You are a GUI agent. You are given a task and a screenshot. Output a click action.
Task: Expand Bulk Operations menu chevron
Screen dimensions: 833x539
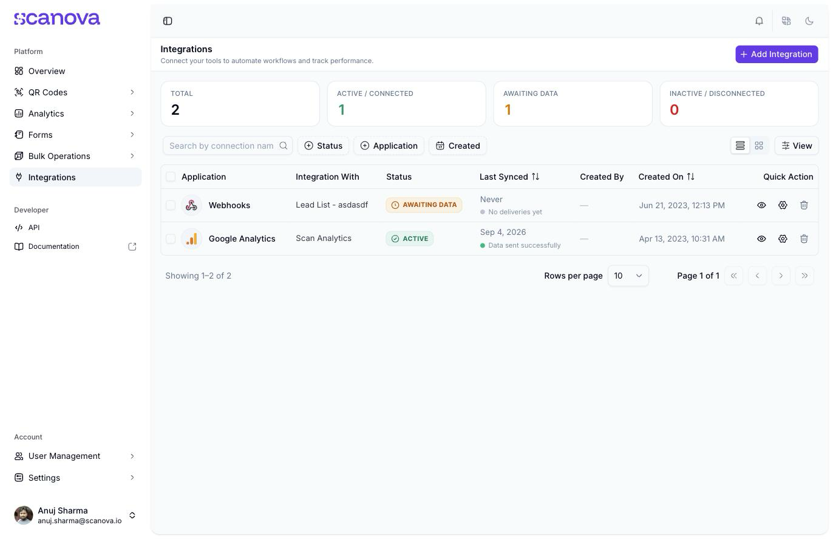click(x=132, y=156)
